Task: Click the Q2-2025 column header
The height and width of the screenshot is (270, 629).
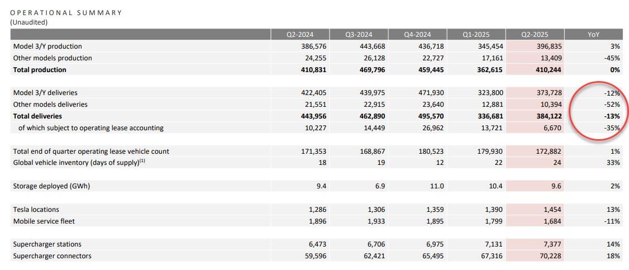Action: click(535, 35)
